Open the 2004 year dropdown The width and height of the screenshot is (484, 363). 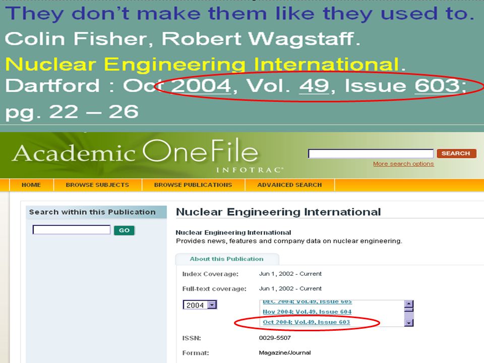tap(200, 305)
